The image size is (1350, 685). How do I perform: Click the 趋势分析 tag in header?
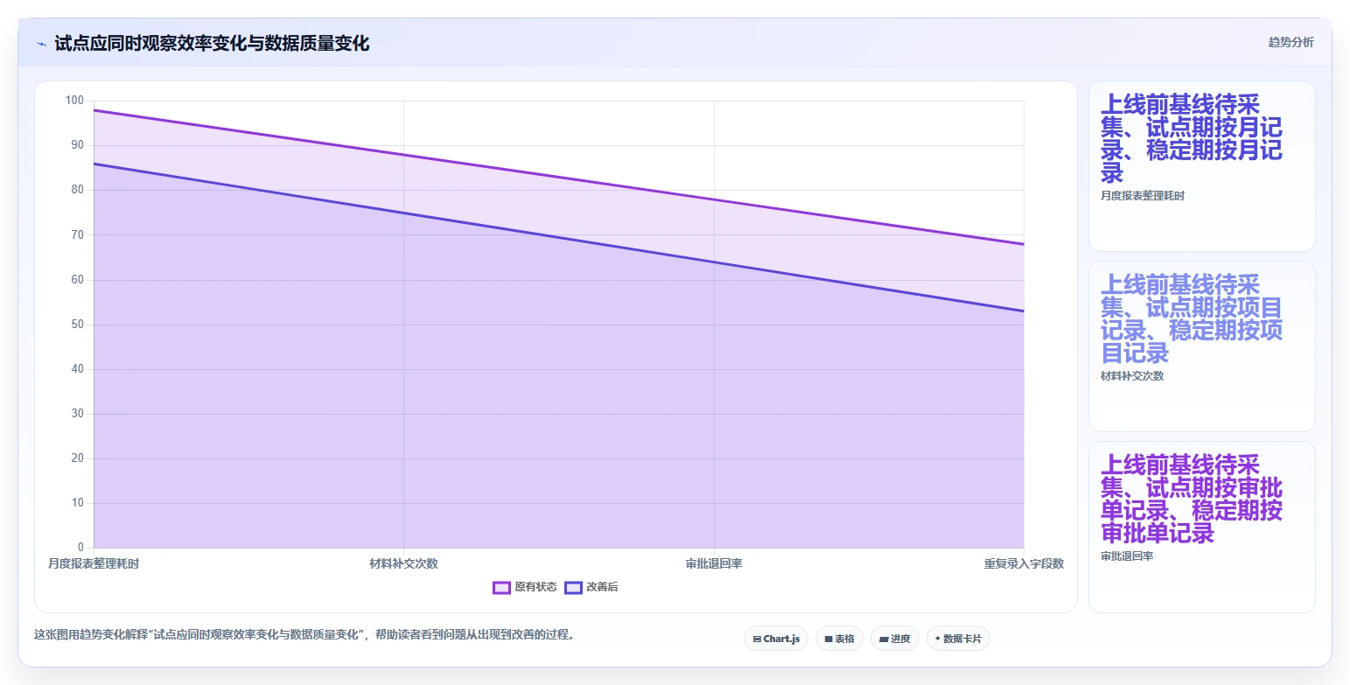click(1291, 42)
